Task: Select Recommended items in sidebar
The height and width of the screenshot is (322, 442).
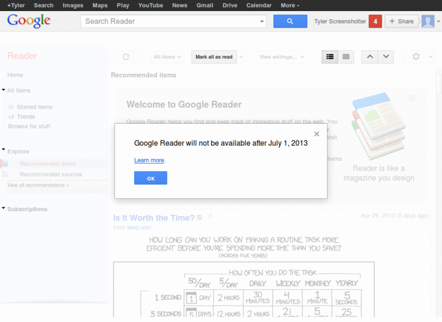Action: coord(48,163)
